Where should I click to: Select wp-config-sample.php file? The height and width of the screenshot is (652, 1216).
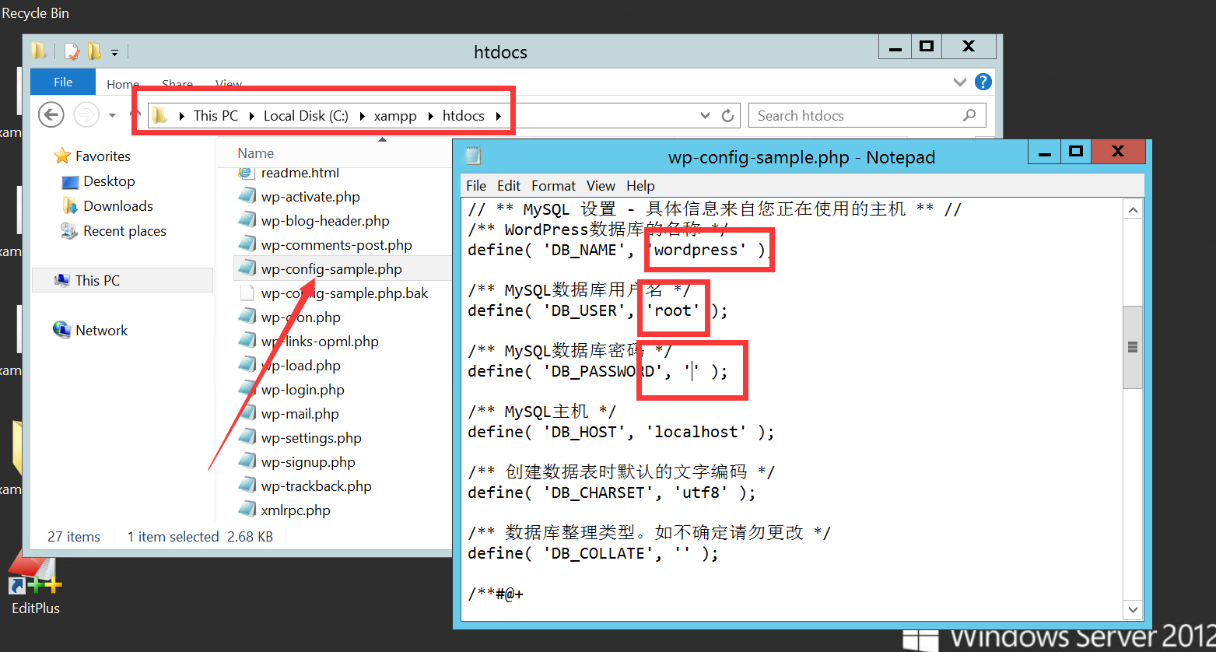pos(331,269)
